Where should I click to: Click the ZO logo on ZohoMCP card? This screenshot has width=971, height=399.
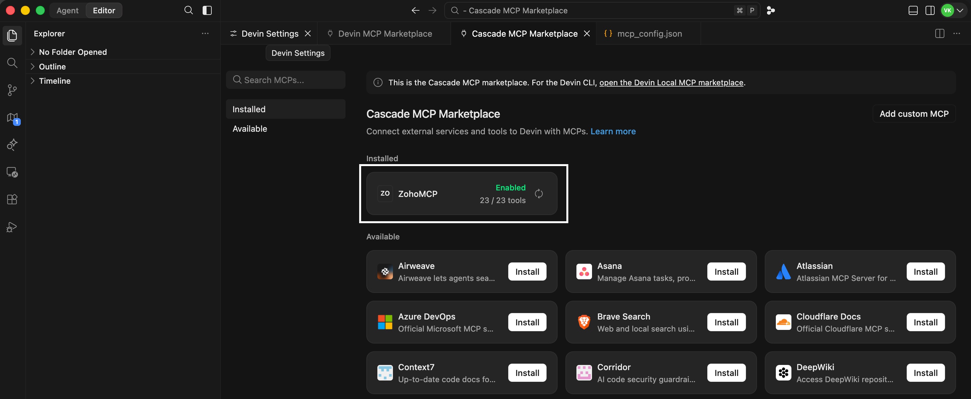pyautogui.click(x=385, y=193)
